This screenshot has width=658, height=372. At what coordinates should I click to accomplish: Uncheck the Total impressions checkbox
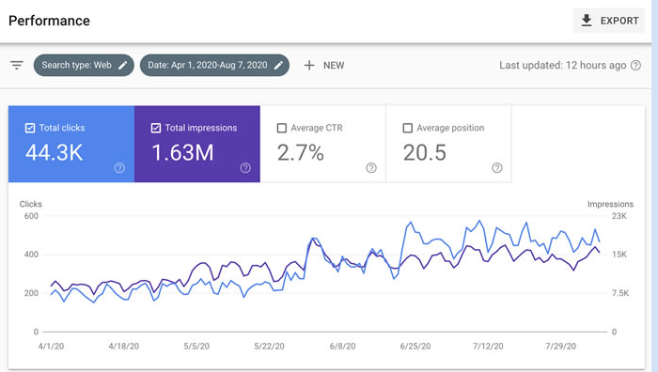coord(156,128)
